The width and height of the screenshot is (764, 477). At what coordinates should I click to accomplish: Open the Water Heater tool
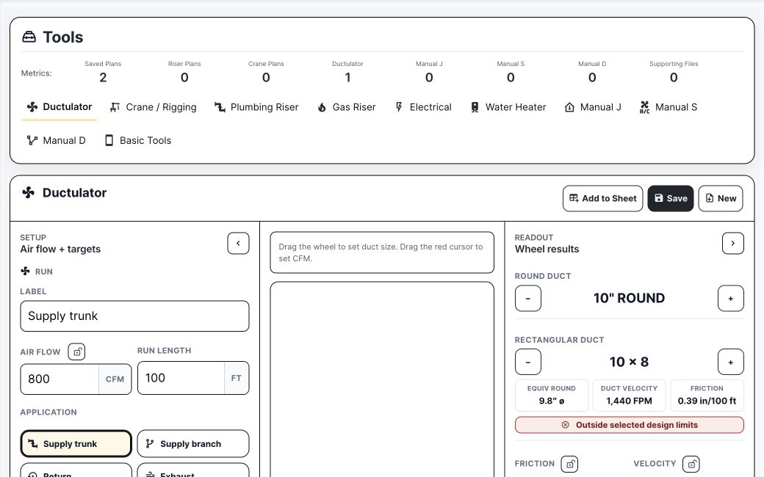click(x=508, y=107)
